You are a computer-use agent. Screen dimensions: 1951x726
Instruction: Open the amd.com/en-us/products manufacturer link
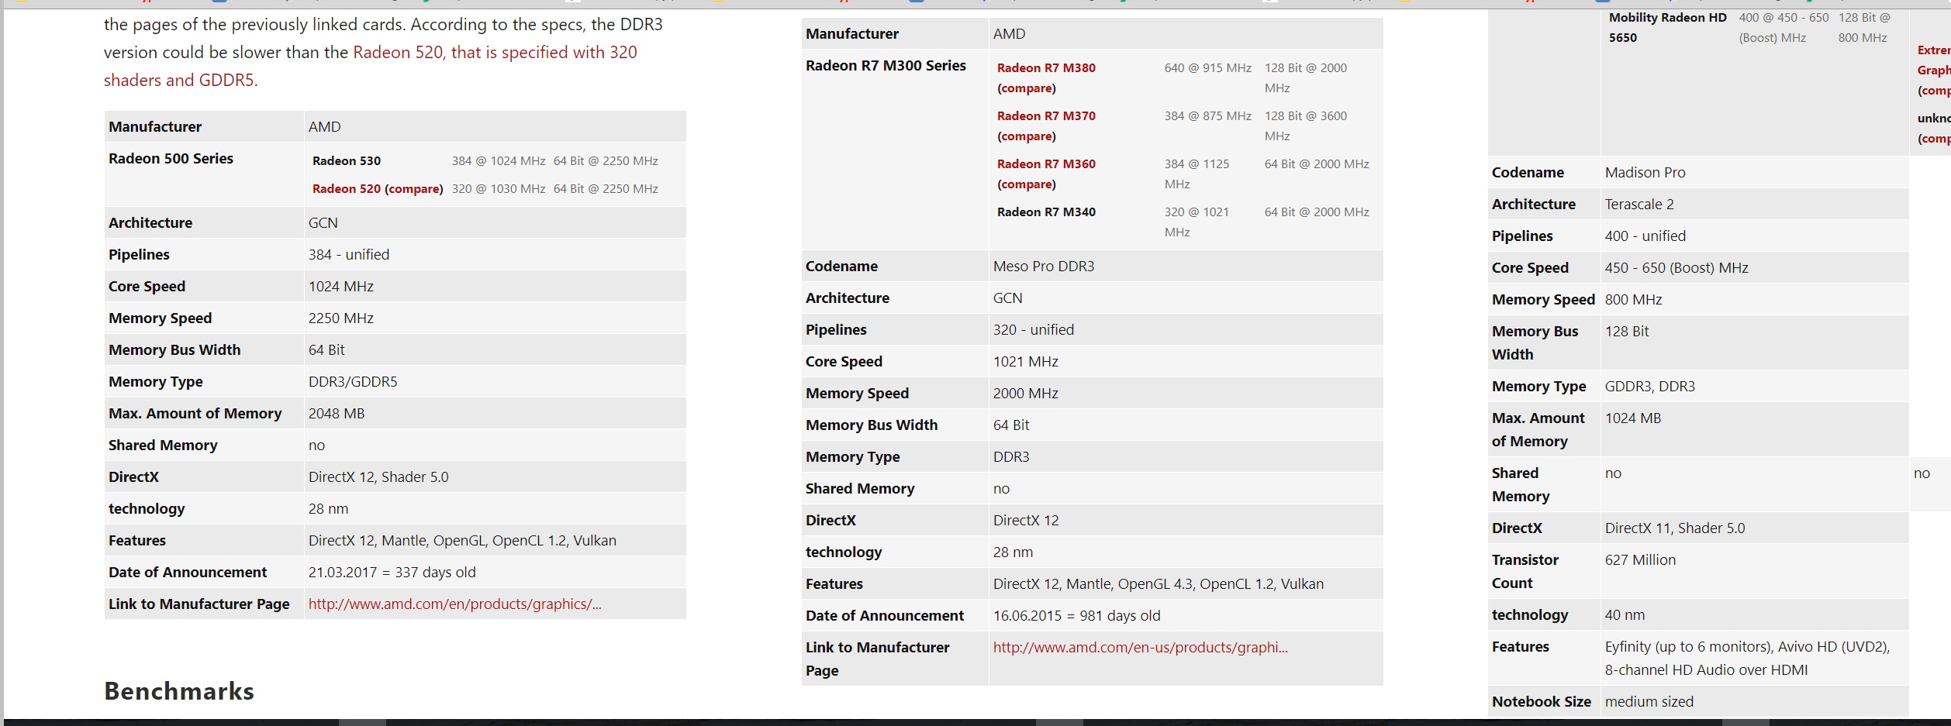(x=1141, y=648)
